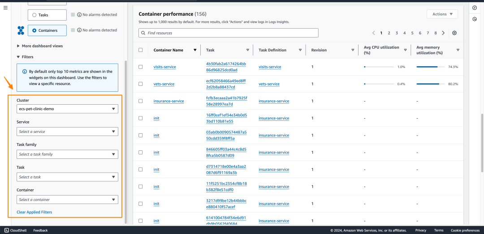
Task: Toggle the select-all checkbox in table header
Action: pos(141,50)
